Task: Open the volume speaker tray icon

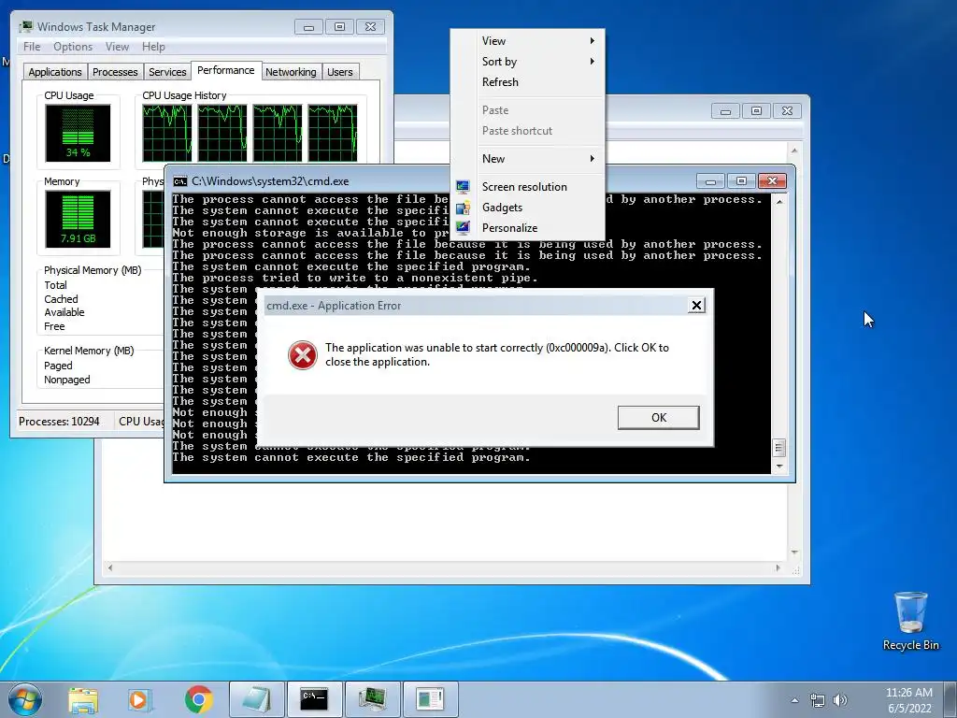Action: coord(840,700)
